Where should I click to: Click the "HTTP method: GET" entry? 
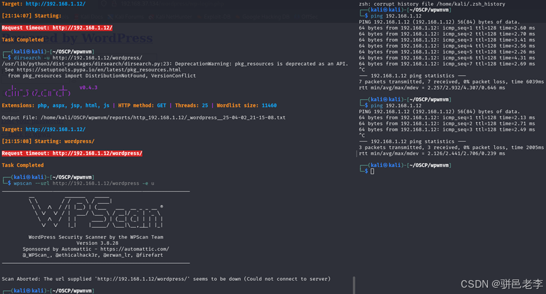[142, 105]
